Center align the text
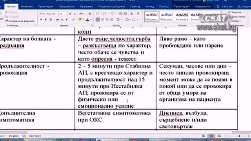The width and height of the screenshot is (251, 141). tap(102, 20)
